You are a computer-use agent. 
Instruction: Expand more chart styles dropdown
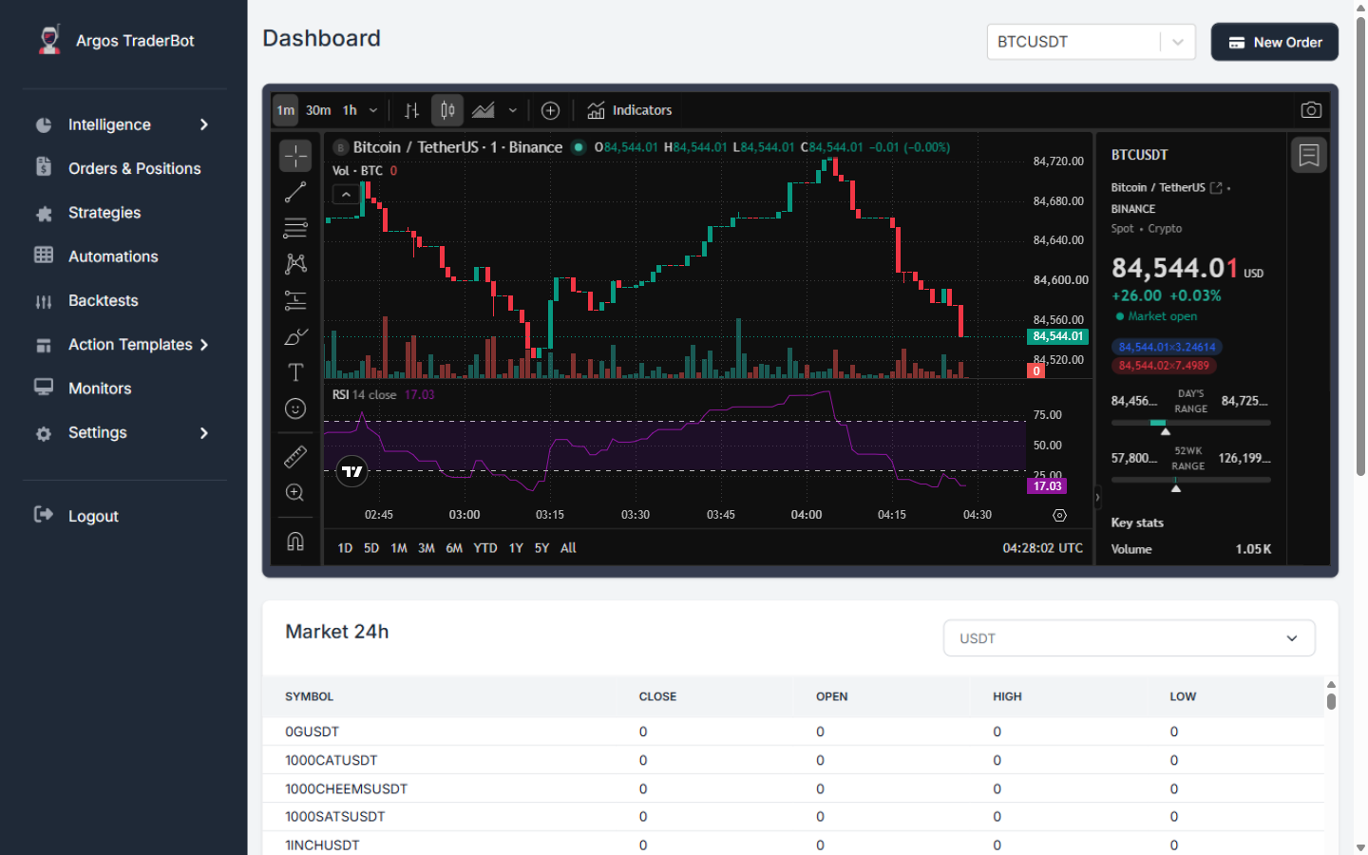point(513,110)
